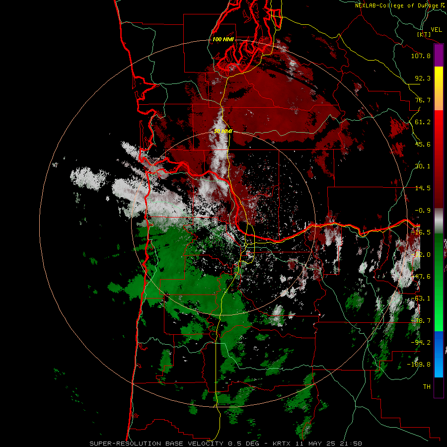This screenshot has width=447, height=447.
Task: Click the 50 NMI range ring label
Action: [x=223, y=131]
